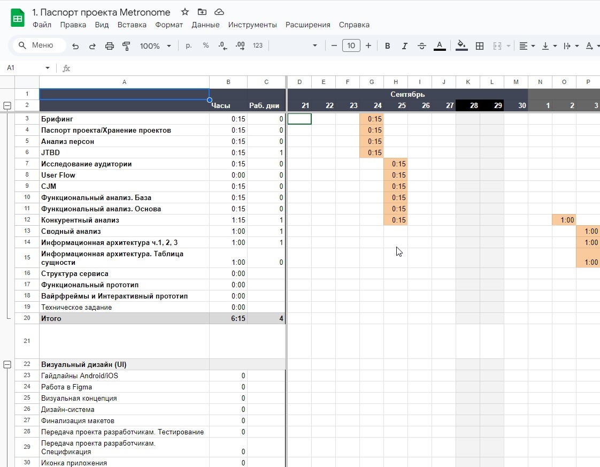Toggle italic formatting
Image resolution: width=600 pixels, height=467 pixels.
point(404,46)
